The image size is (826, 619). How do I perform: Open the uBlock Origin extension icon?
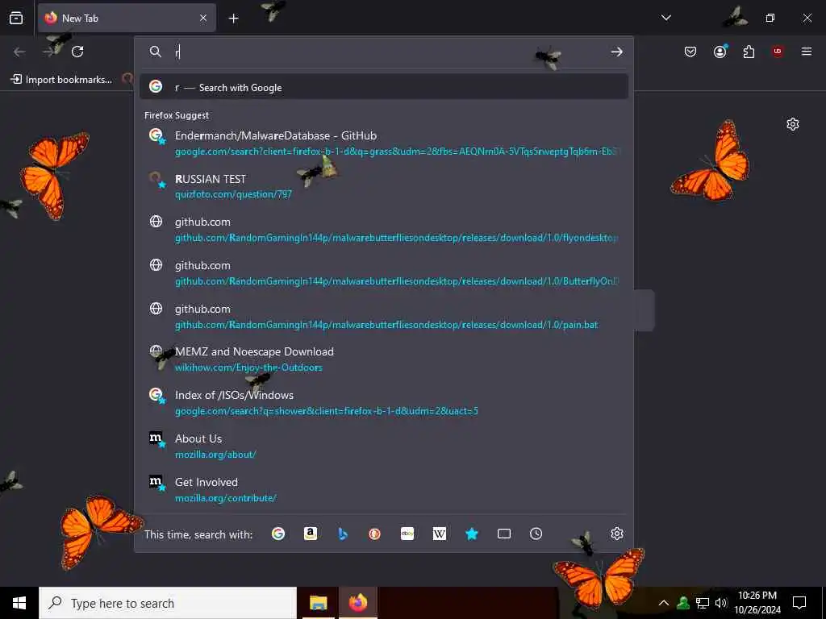[778, 52]
